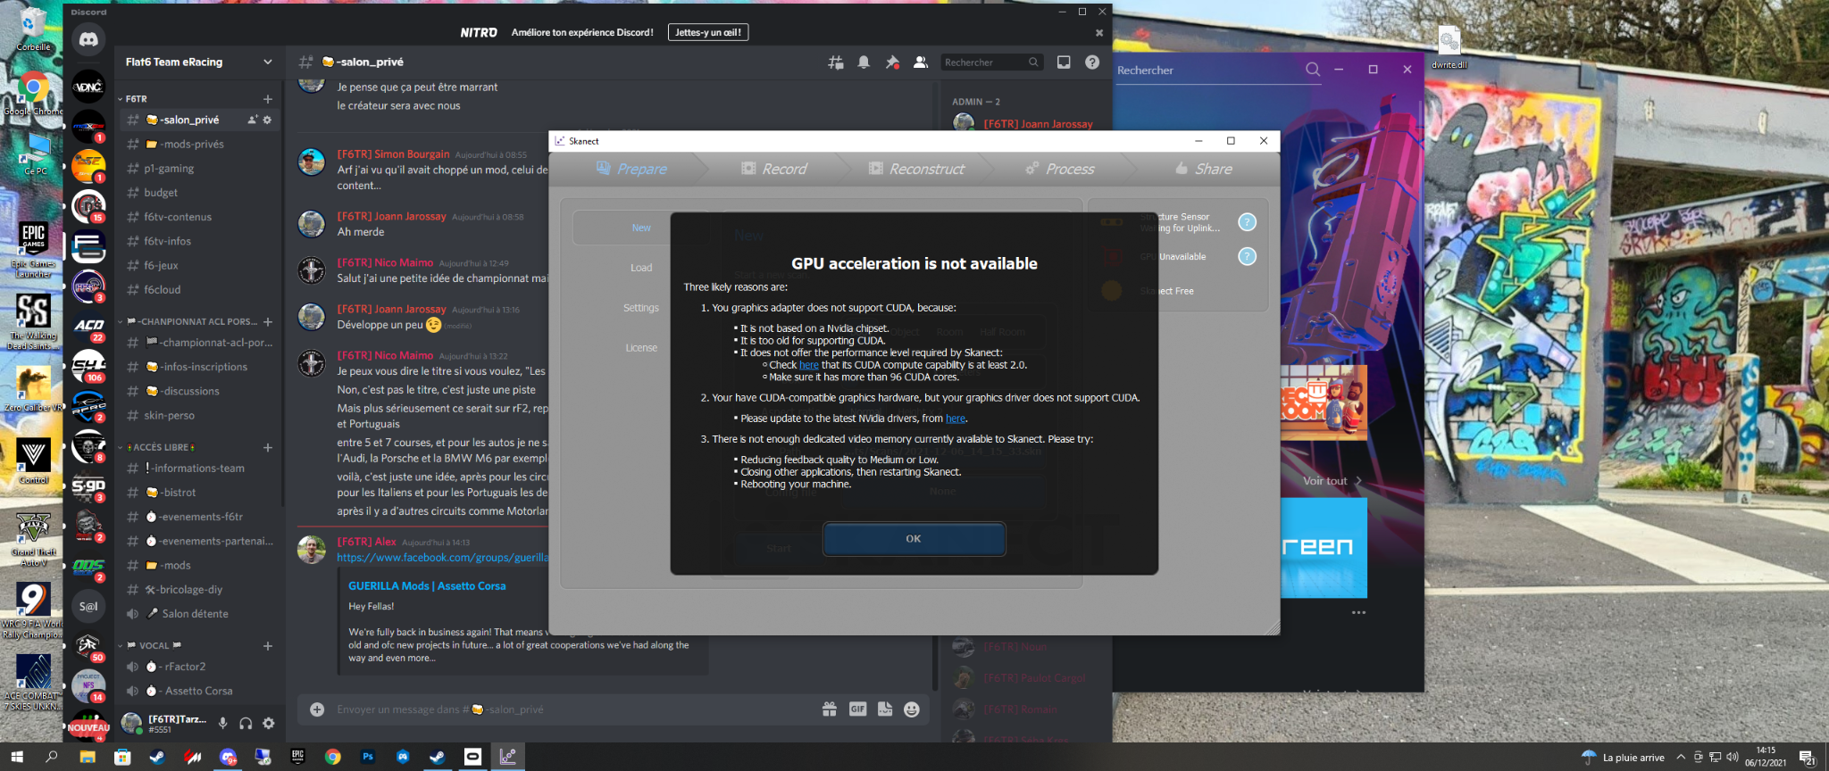Click help icon beside Structure Sensor status
1829x771 pixels.
pos(1248,222)
